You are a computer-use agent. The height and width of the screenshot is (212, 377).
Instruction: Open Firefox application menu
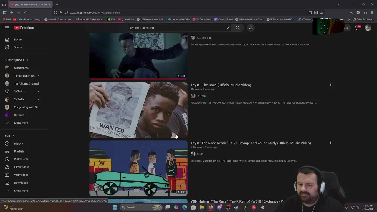point(372,13)
